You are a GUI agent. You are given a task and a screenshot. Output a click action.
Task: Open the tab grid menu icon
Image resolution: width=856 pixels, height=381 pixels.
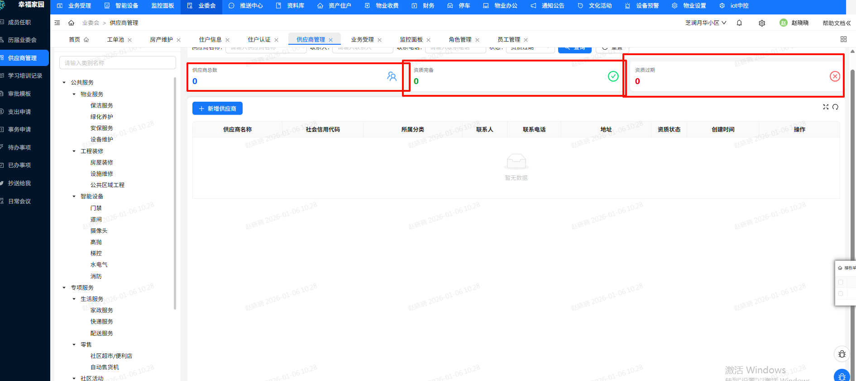tap(843, 39)
